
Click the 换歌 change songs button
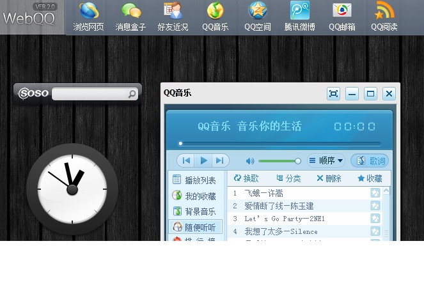point(246,178)
